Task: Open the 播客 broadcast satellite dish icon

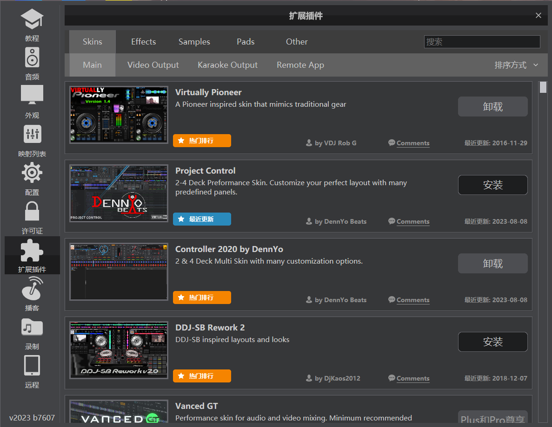Action: (x=32, y=289)
